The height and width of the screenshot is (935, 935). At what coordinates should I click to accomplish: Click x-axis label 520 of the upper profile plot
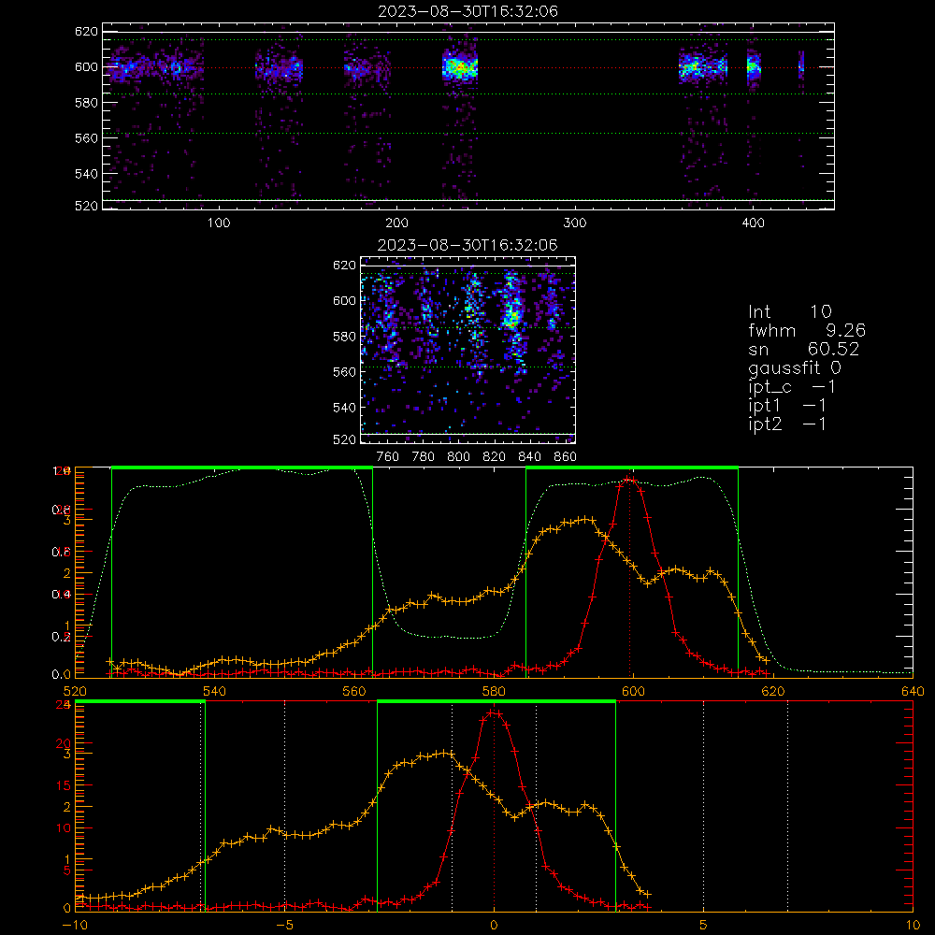point(75,691)
